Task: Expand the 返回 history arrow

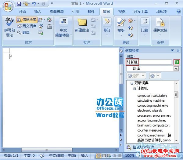Action: coord(143,76)
